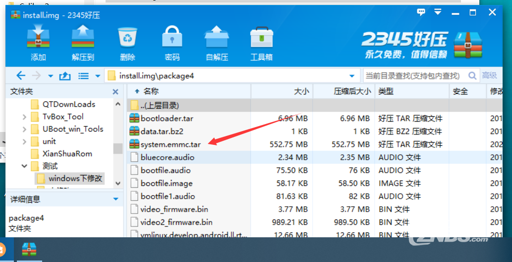Viewport: 512px width, 262px height.
Task: Click the 552.75 MB size cell
Action: click(x=288, y=144)
